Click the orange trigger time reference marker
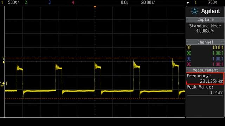Image resolution: width=225 pixels, height=126 pixels. (95, 7)
